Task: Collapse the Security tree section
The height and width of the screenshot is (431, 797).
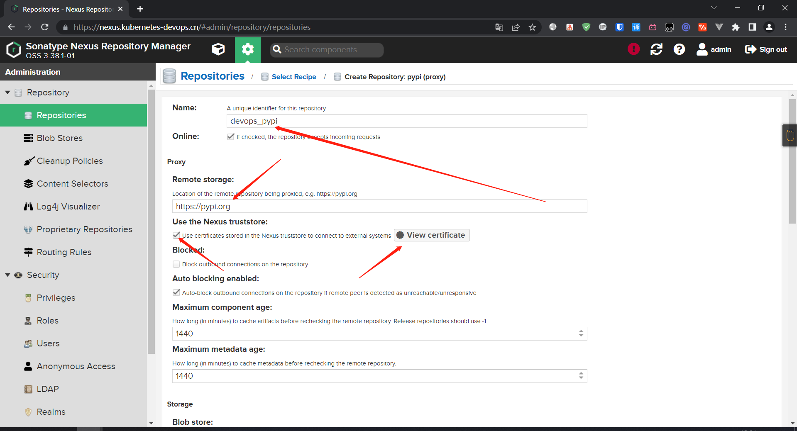Action: [x=7, y=275]
